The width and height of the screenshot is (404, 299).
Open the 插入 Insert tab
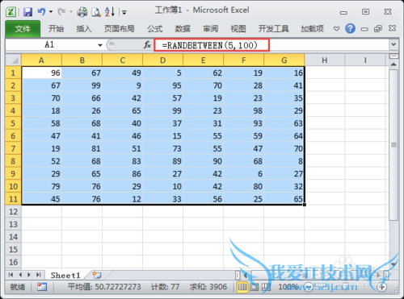pos(83,29)
